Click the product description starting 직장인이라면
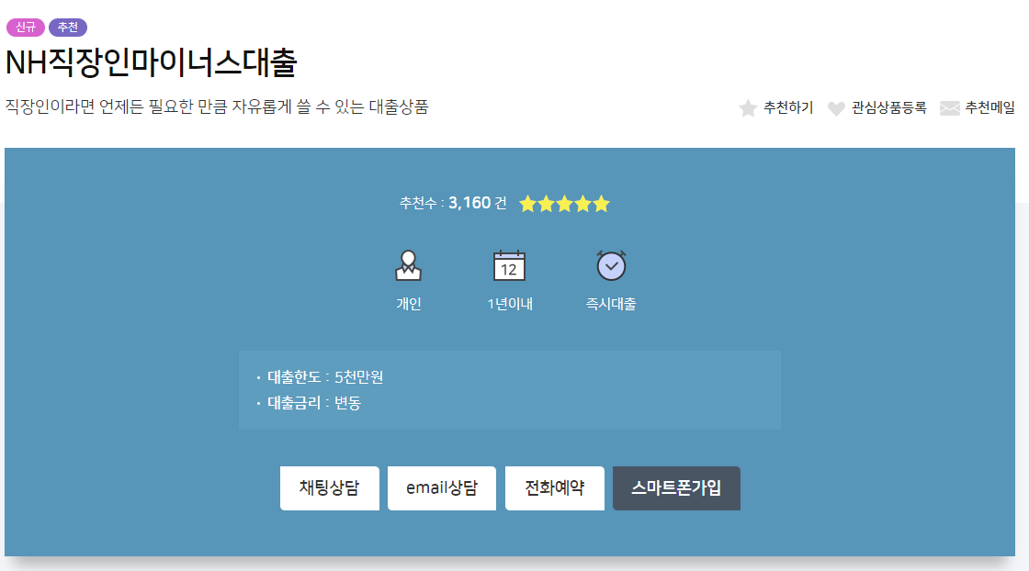 217,106
